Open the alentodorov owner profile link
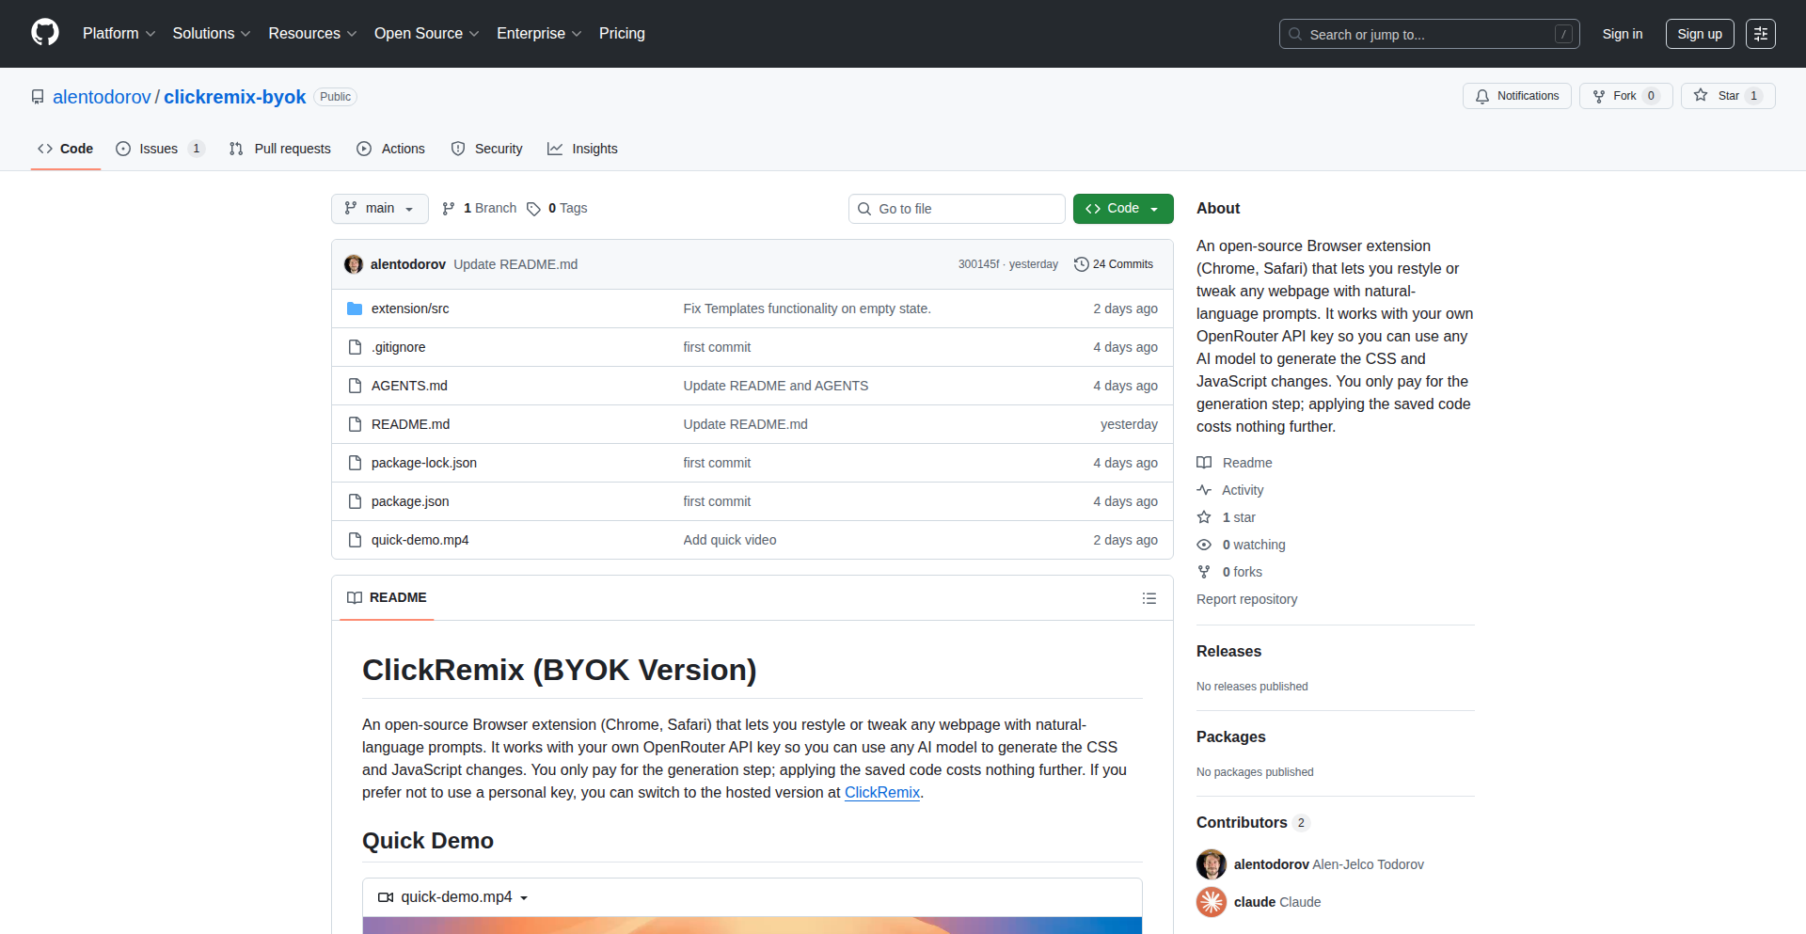The width and height of the screenshot is (1806, 934). pyautogui.click(x=102, y=97)
